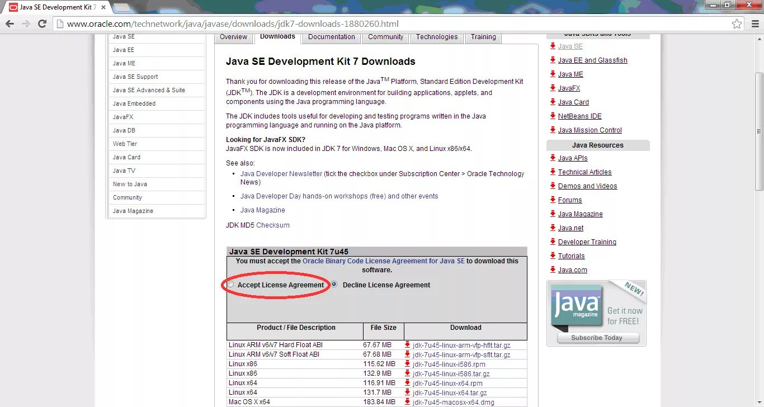
Task: Switch to the Downloads tab
Action: click(277, 37)
